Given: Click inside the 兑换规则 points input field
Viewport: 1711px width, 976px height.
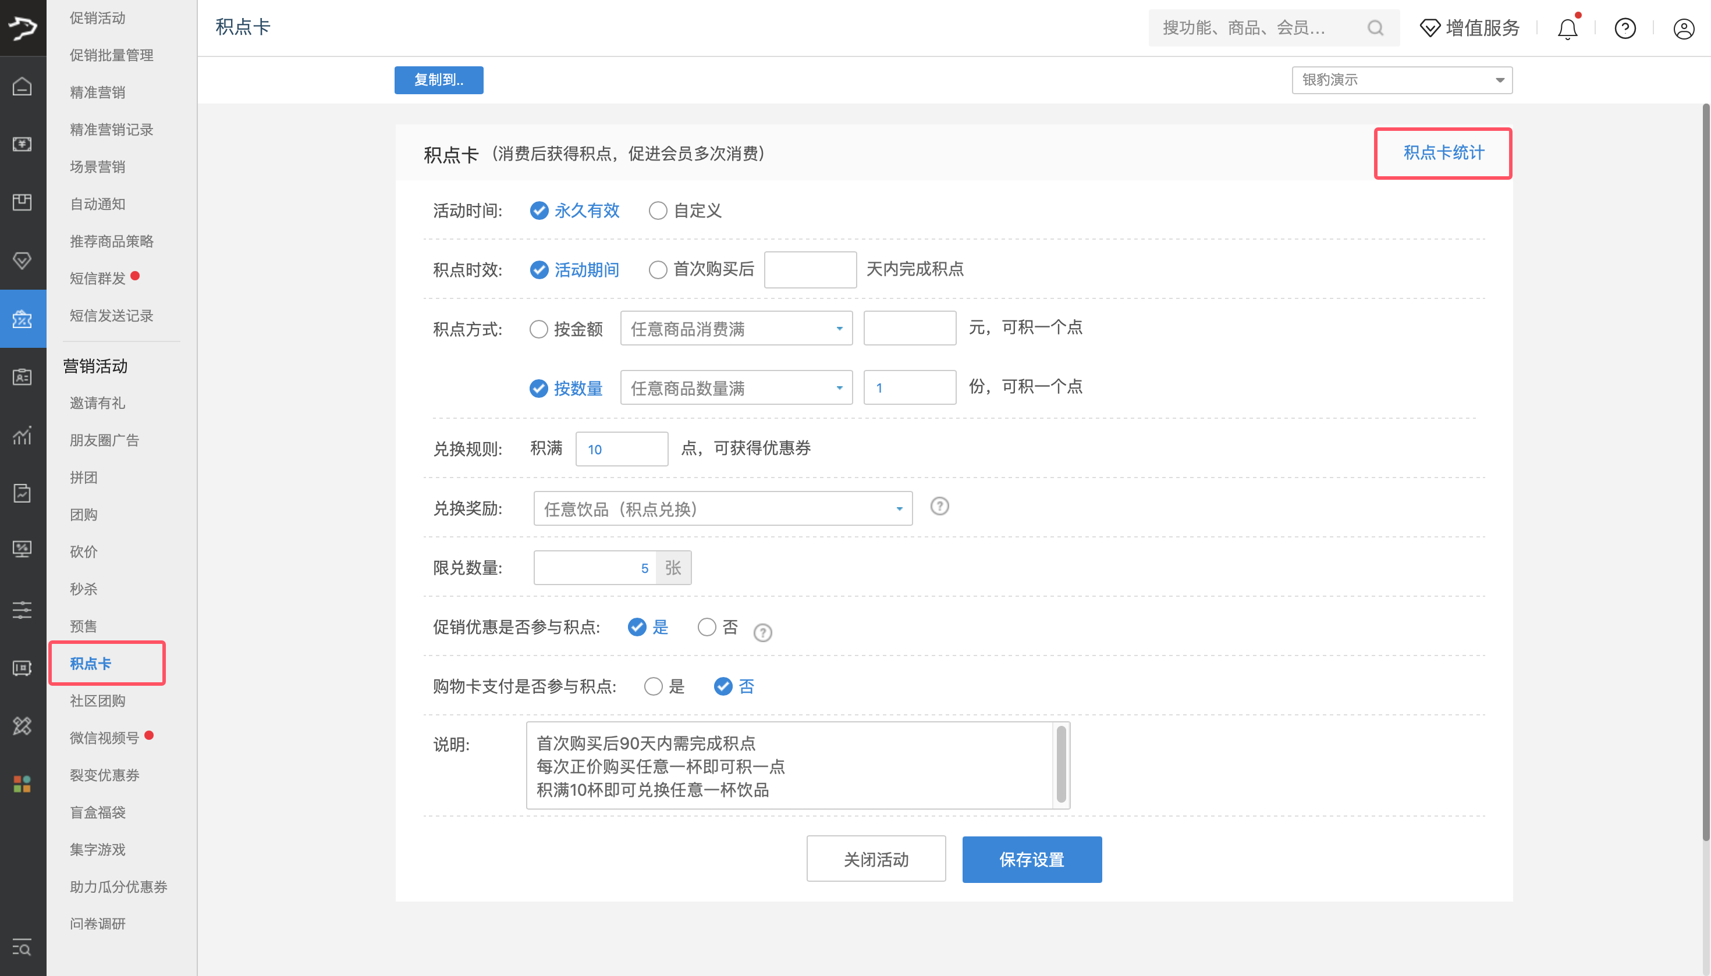Looking at the screenshot, I should pyautogui.click(x=621, y=448).
